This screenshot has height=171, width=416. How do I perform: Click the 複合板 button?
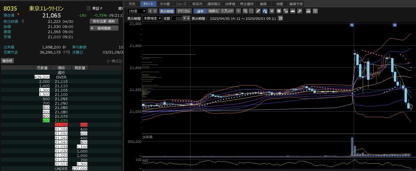7,61
